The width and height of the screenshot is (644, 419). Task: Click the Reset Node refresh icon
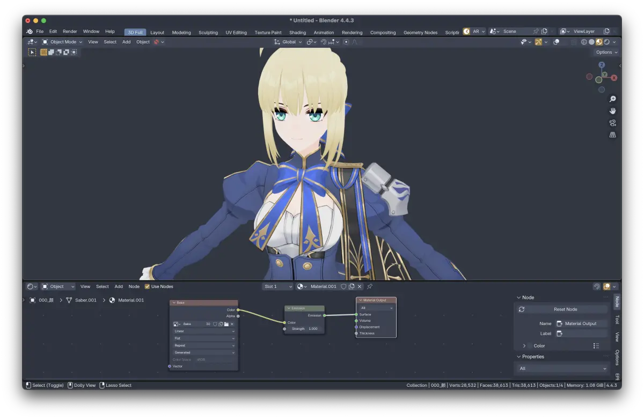pyautogui.click(x=522, y=310)
